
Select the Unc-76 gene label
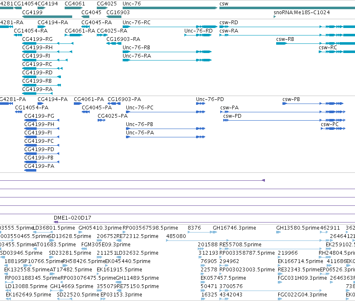[131, 4]
